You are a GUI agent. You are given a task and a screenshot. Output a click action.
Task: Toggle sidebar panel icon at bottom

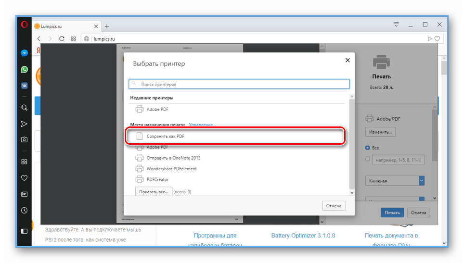(24, 231)
